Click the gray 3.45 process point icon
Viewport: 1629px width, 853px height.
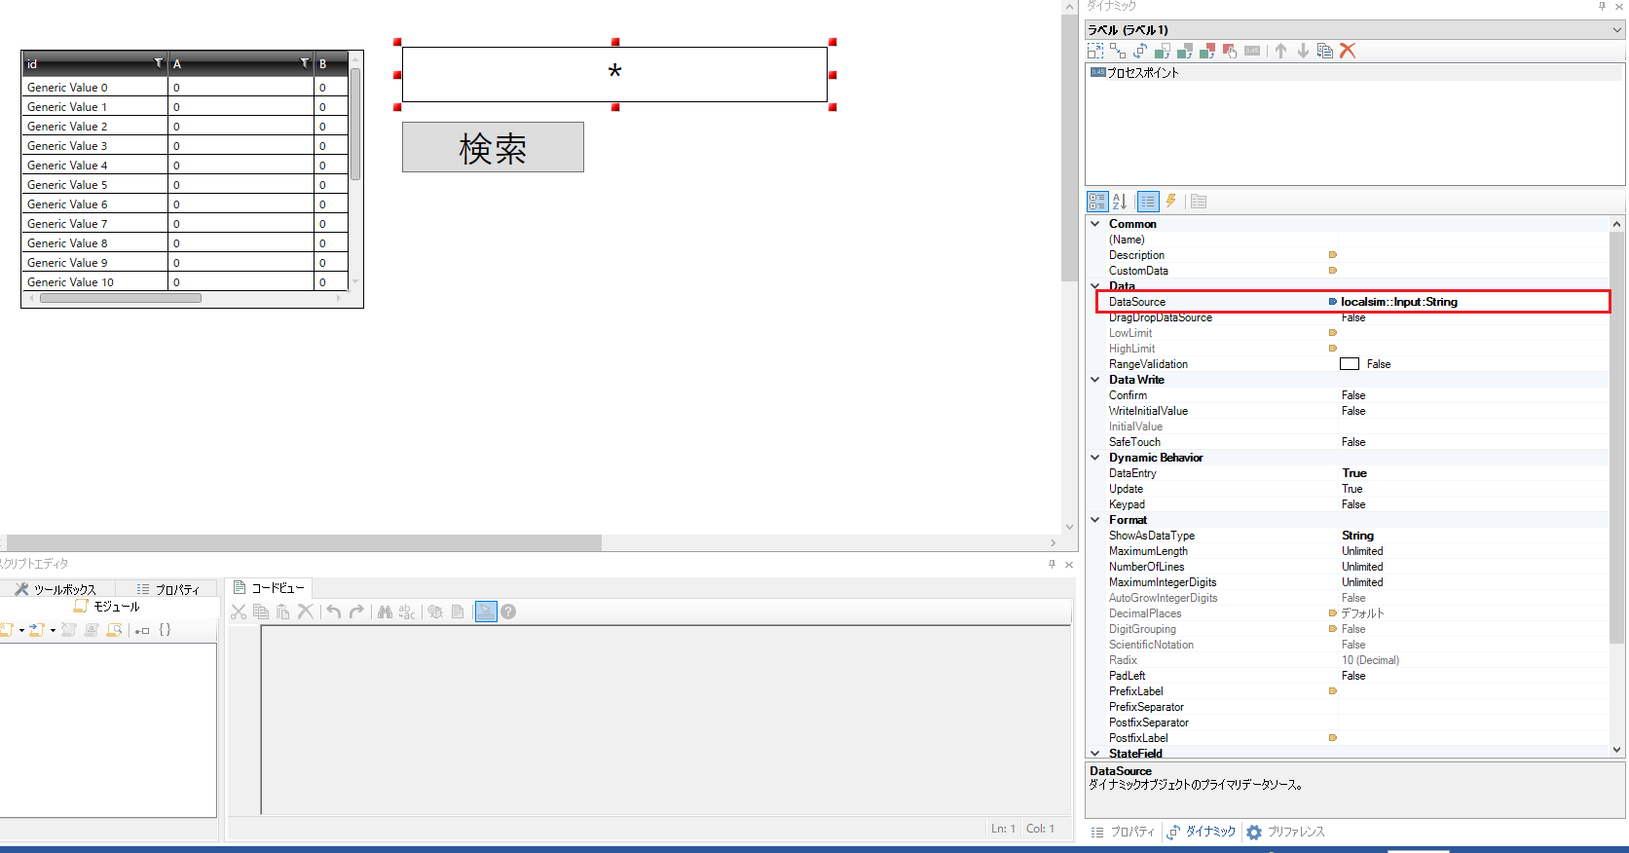coord(1252,51)
